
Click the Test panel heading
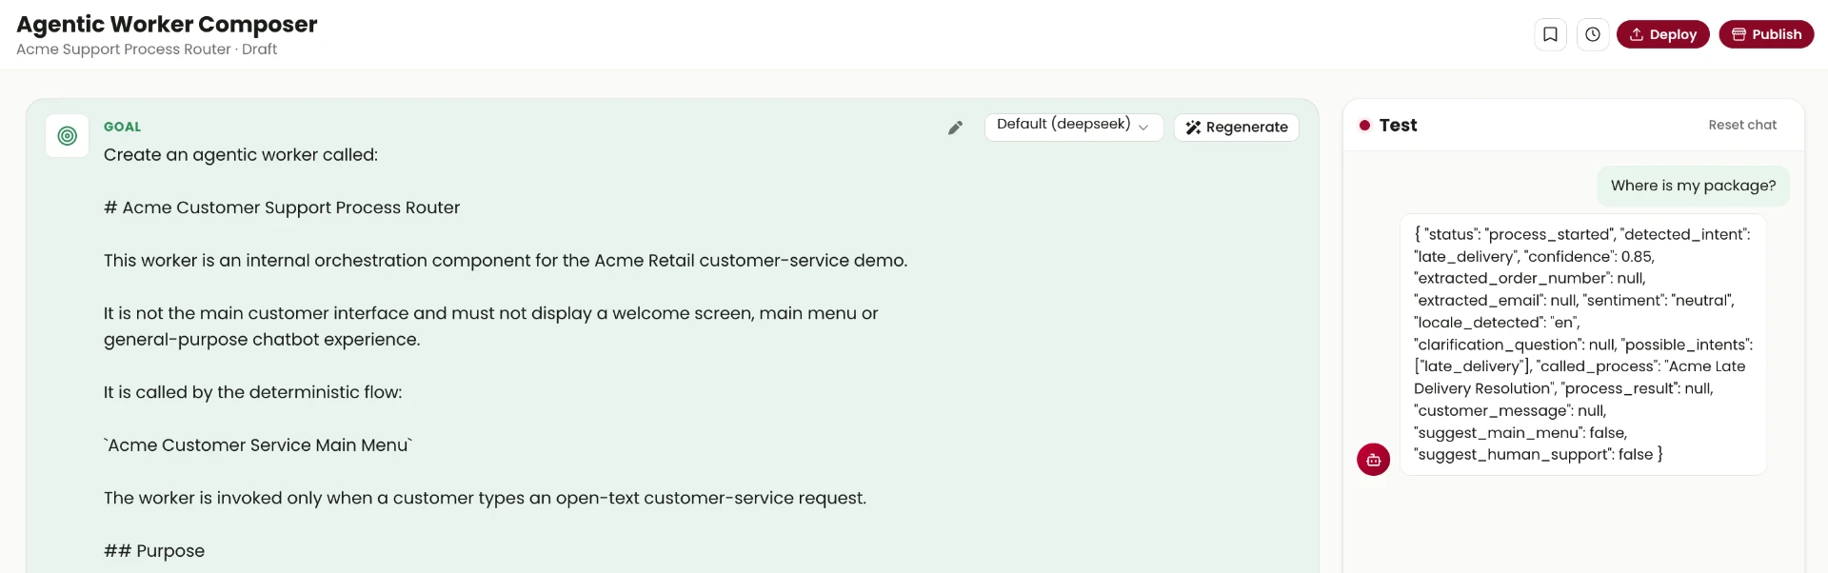coord(1398,125)
